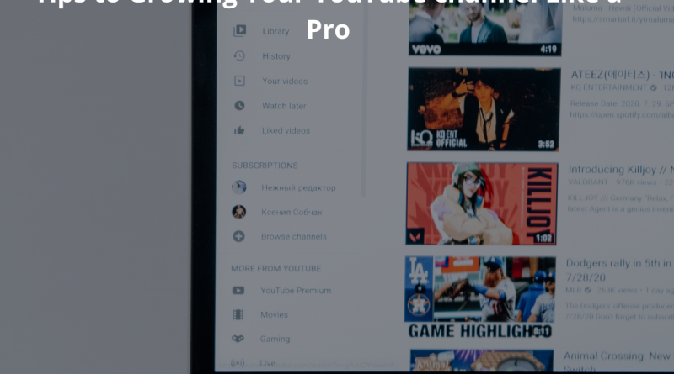Play the Killjoy Valorant video thumbnail
The width and height of the screenshot is (674, 374).
(481, 204)
